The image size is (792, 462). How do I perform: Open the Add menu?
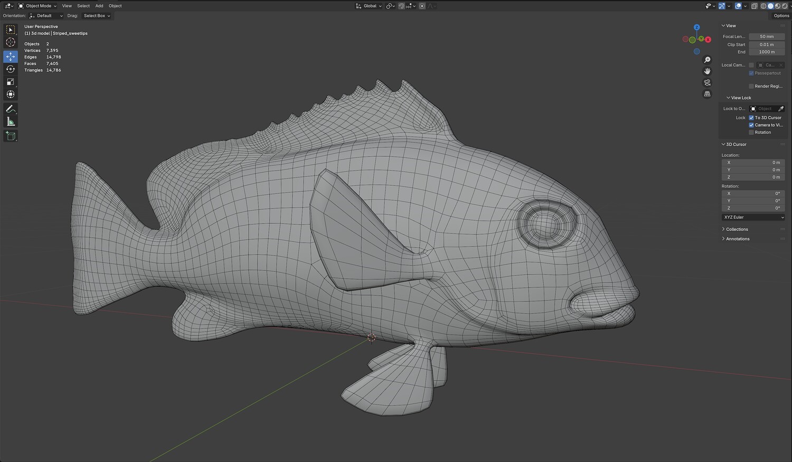tap(99, 6)
